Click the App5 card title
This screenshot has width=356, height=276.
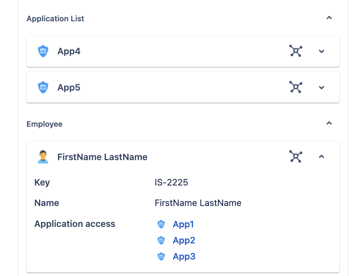[x=69, y=87]
